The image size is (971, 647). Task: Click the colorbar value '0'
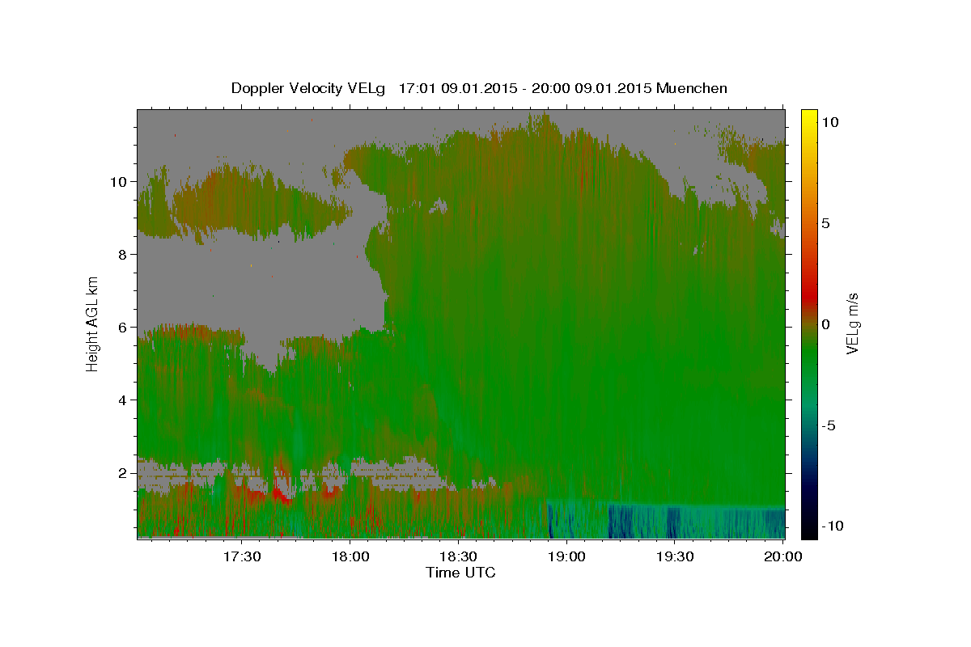tap(826, 324)
